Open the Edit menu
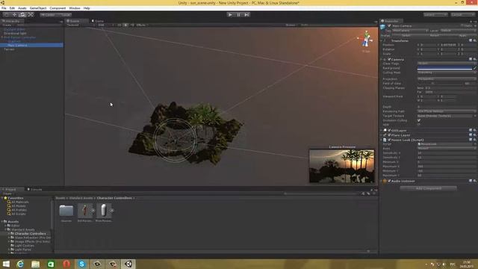Viewport: 478px width, 269px height. pos(12,8)
